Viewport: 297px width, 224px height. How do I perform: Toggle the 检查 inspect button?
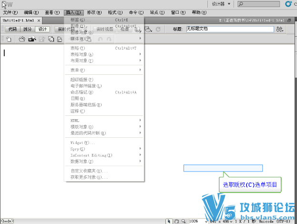124,29
